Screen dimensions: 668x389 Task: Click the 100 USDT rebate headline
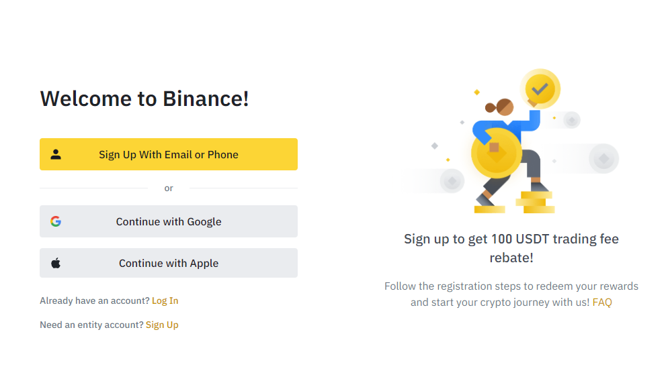point(511,248)
